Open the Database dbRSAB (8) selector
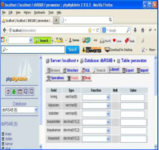This screenshot has height=150, width=159. (20, 110)
